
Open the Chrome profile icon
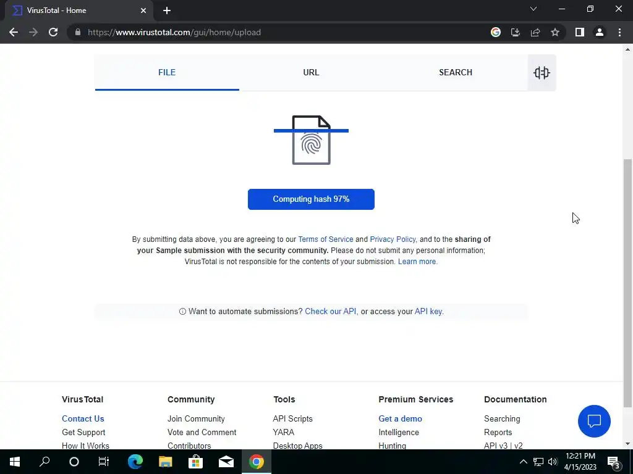pos(600,32)
